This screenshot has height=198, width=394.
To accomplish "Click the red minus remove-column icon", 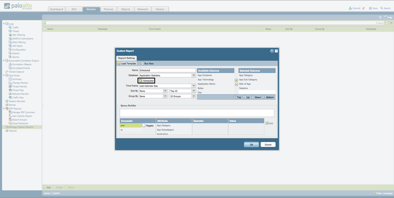I will [x=236, y=85].
